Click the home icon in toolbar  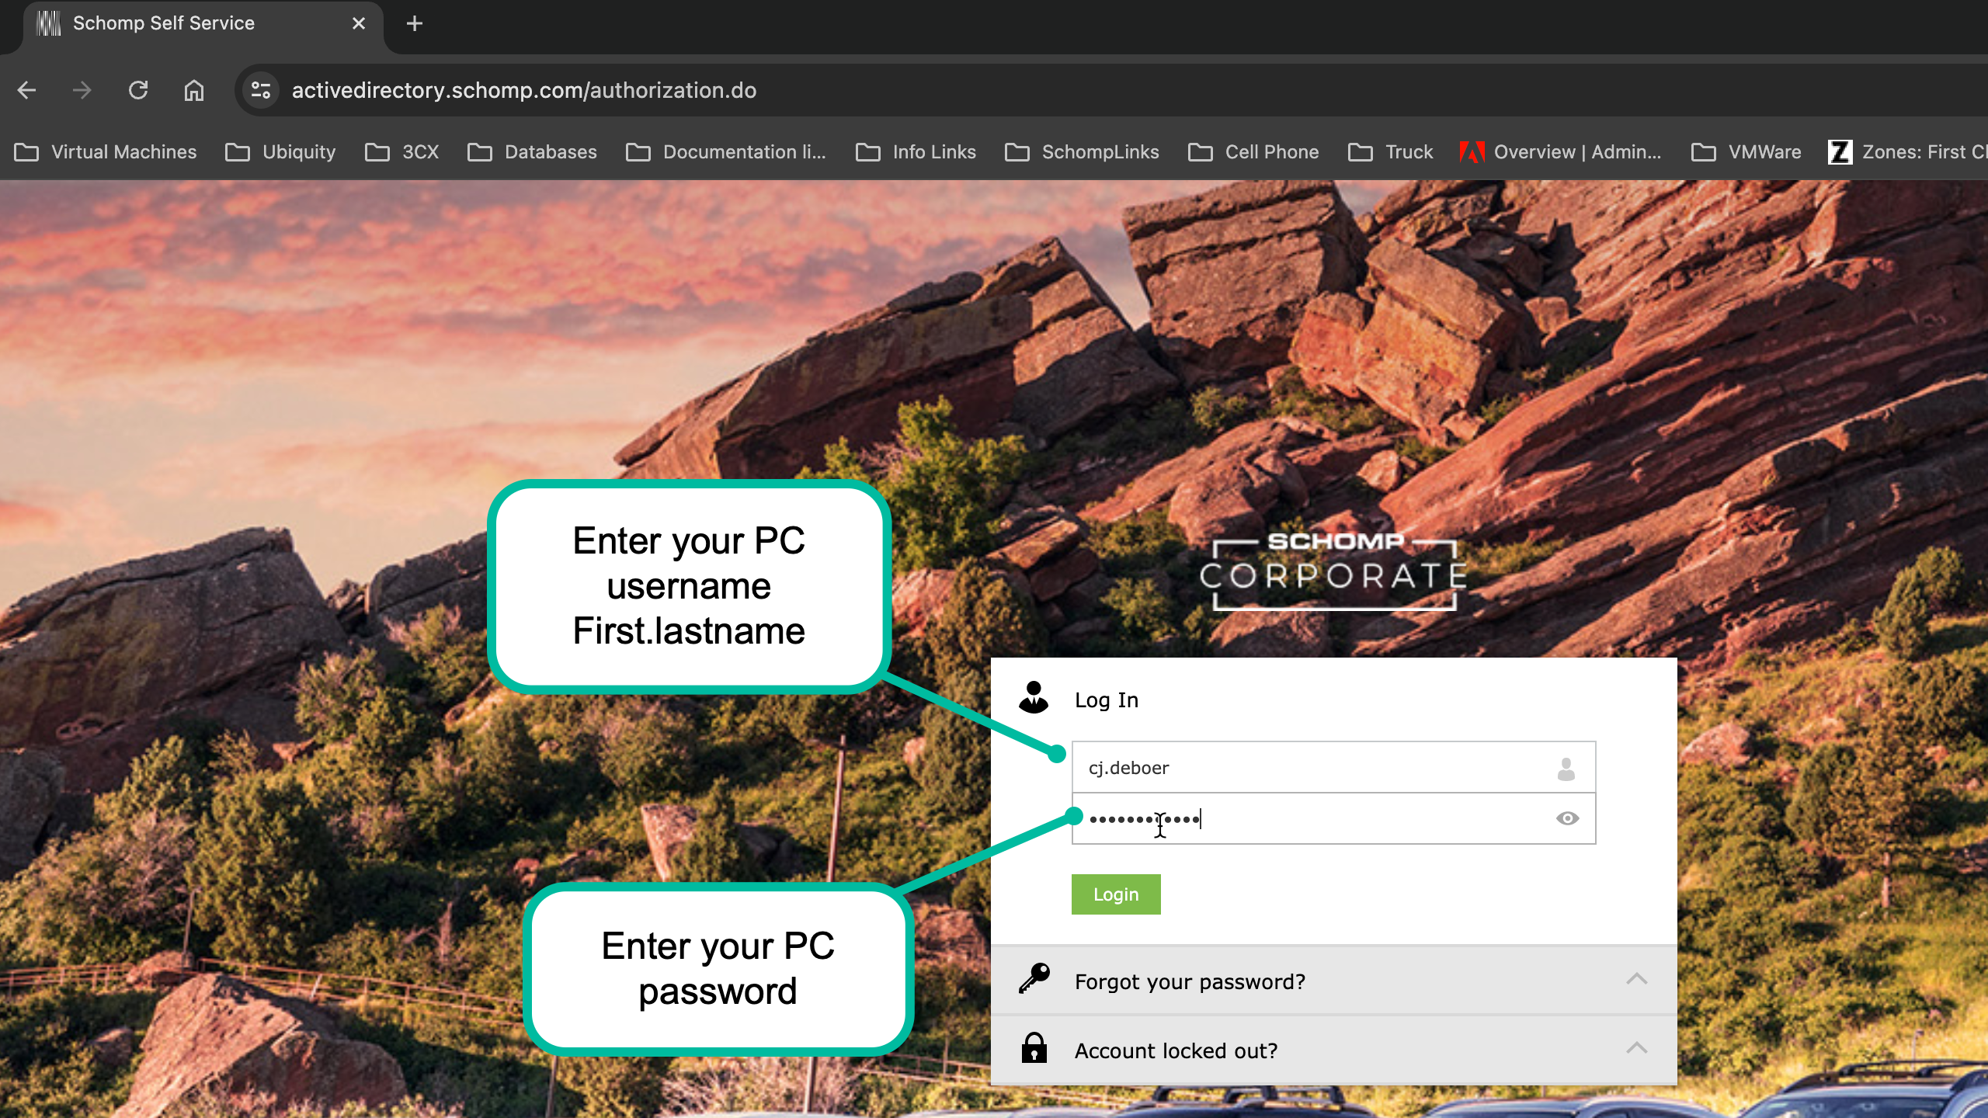pos(194,90)
